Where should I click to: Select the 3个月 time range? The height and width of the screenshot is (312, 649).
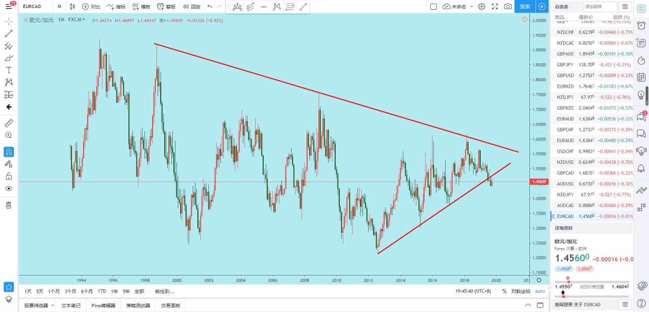(70, 291)
